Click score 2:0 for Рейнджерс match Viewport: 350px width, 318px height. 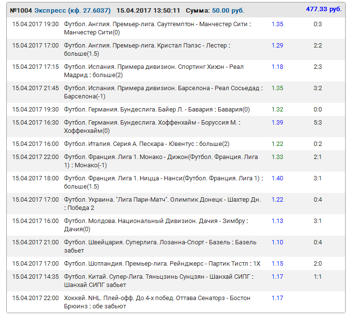tap(318, 264)
